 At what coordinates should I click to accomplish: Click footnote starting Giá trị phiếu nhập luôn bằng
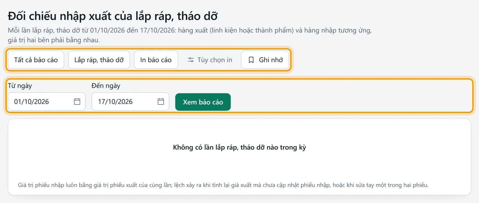tap(223, 185)
